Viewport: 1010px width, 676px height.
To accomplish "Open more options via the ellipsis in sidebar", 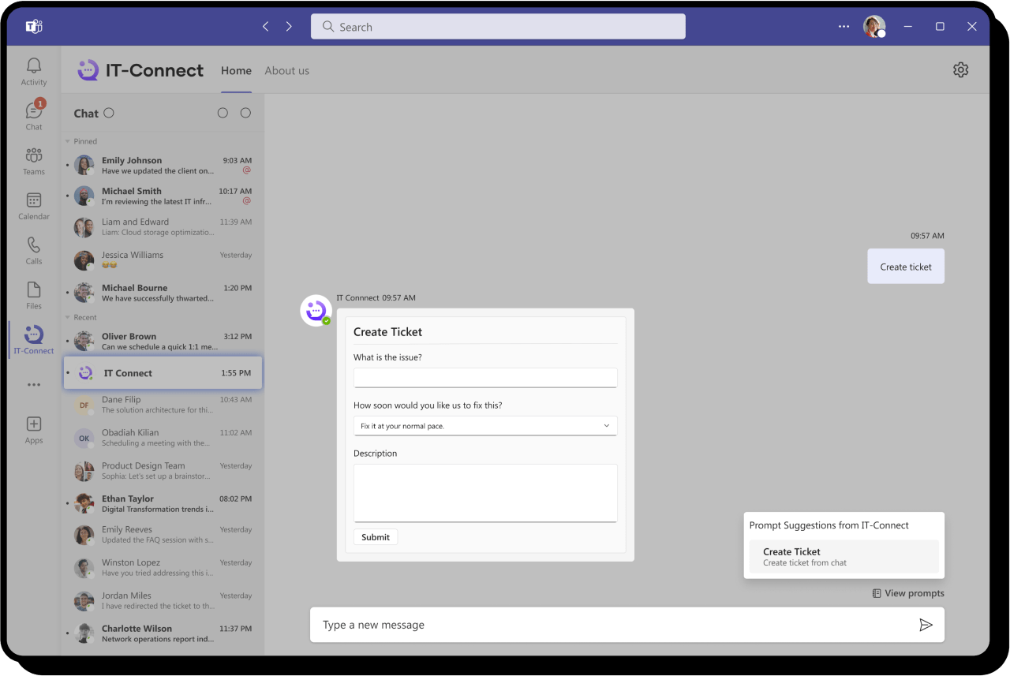I will point(33,384).
